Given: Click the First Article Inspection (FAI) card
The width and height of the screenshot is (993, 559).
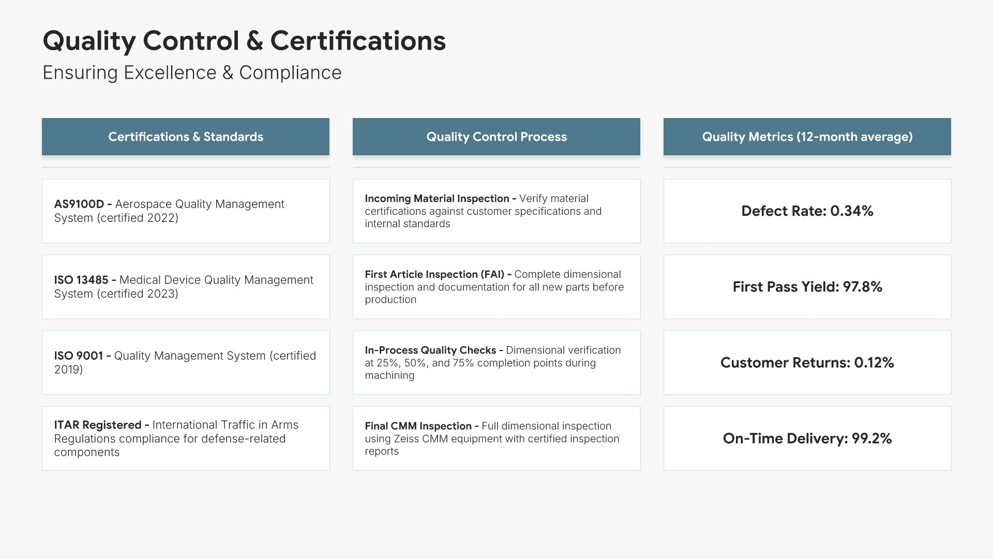Looking at the screenshot, I should [x=496, y=287].
